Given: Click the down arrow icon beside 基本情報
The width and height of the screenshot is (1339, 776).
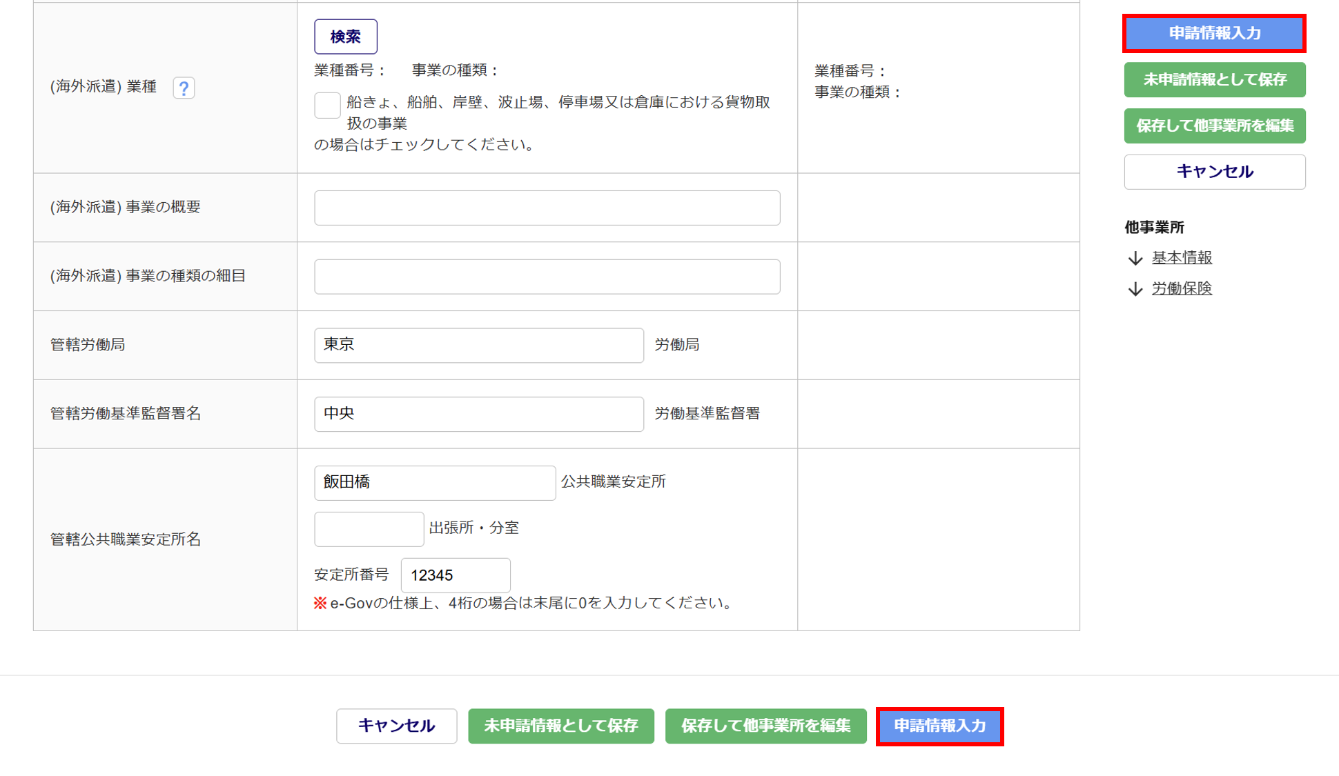Looking at the screenshot, I should click(1135, 259).
